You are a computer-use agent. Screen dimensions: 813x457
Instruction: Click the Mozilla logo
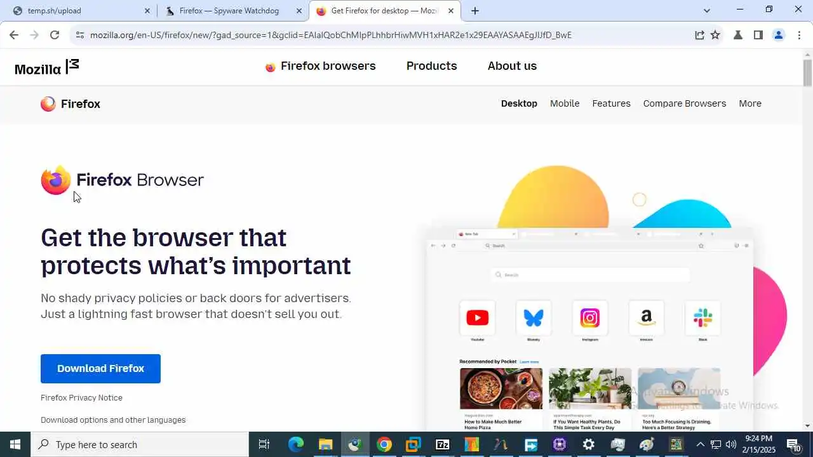(x=47, y=67)
